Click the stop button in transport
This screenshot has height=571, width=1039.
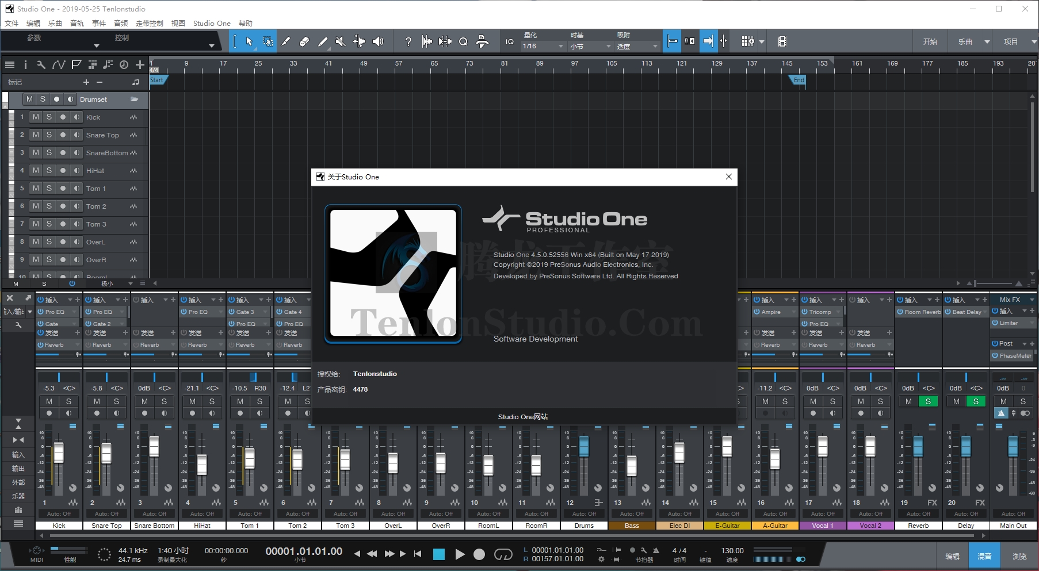[x=439, y=554]
